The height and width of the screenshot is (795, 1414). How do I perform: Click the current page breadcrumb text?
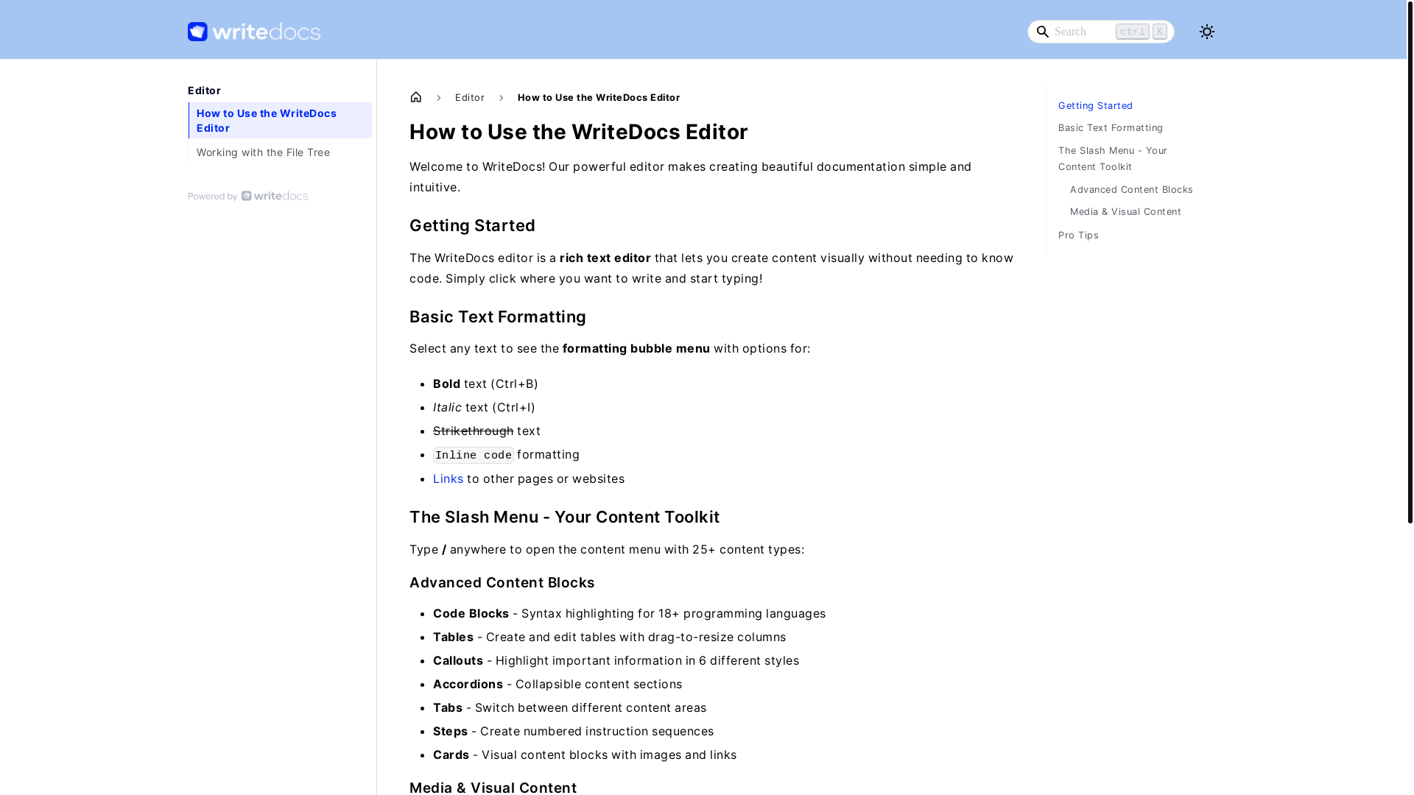coord(599,97)
